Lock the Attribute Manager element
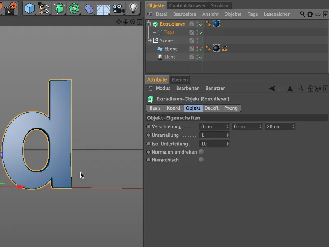 pos(310,89)
